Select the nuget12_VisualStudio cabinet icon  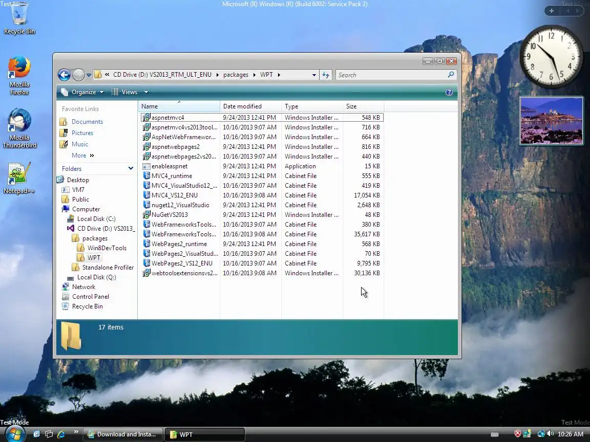(x=146, y=205)
